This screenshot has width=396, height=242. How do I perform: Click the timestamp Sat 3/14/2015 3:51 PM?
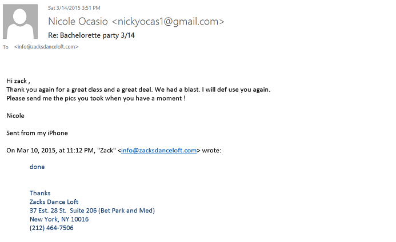coord(74,8)
